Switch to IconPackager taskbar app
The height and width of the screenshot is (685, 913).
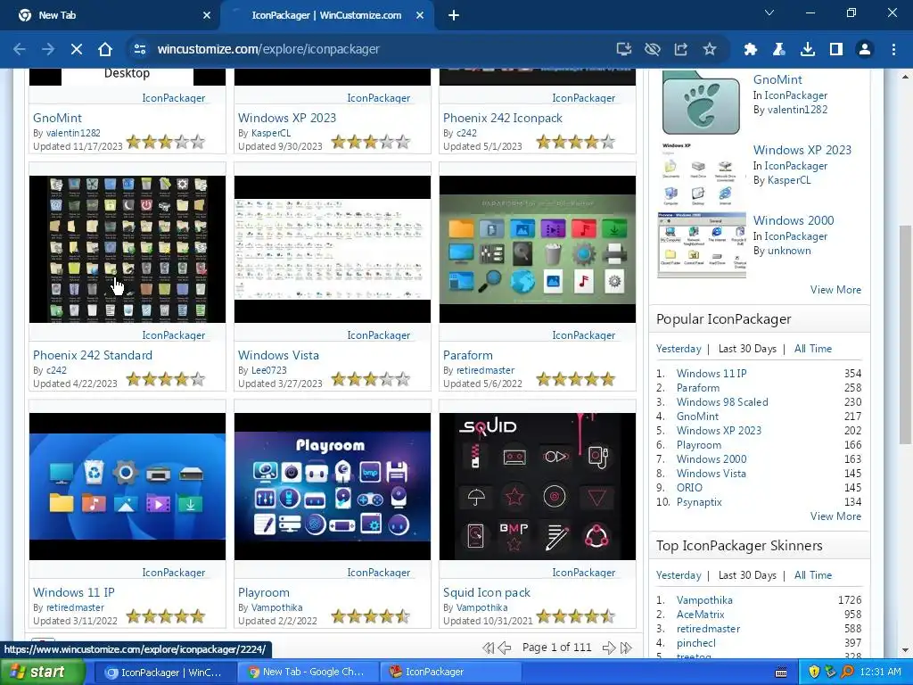(x=451, y=672)
